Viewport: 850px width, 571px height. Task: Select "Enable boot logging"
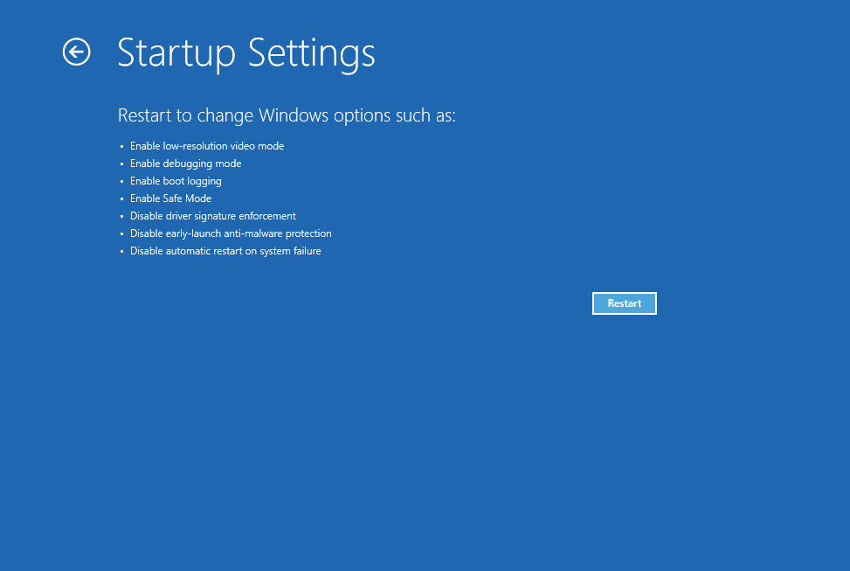pyautogui.click(x=176, y=181)
